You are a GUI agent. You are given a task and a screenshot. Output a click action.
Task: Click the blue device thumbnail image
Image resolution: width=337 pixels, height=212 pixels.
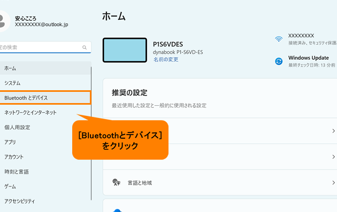(x=125, y=50)
